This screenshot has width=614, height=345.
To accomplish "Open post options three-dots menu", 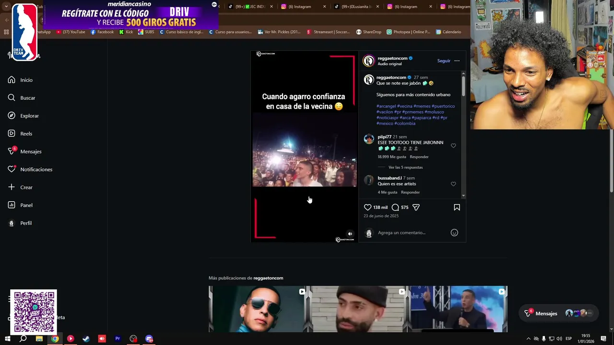I will click(457, 61).
